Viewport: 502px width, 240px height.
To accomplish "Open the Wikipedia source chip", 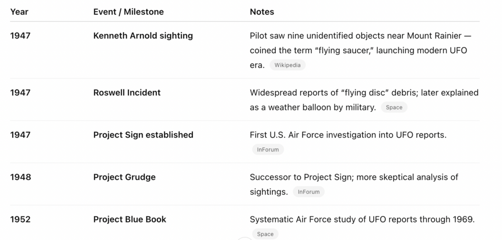I will tap(287, 65).
